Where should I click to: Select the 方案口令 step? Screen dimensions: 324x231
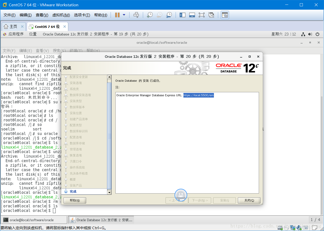coord(76,161)
